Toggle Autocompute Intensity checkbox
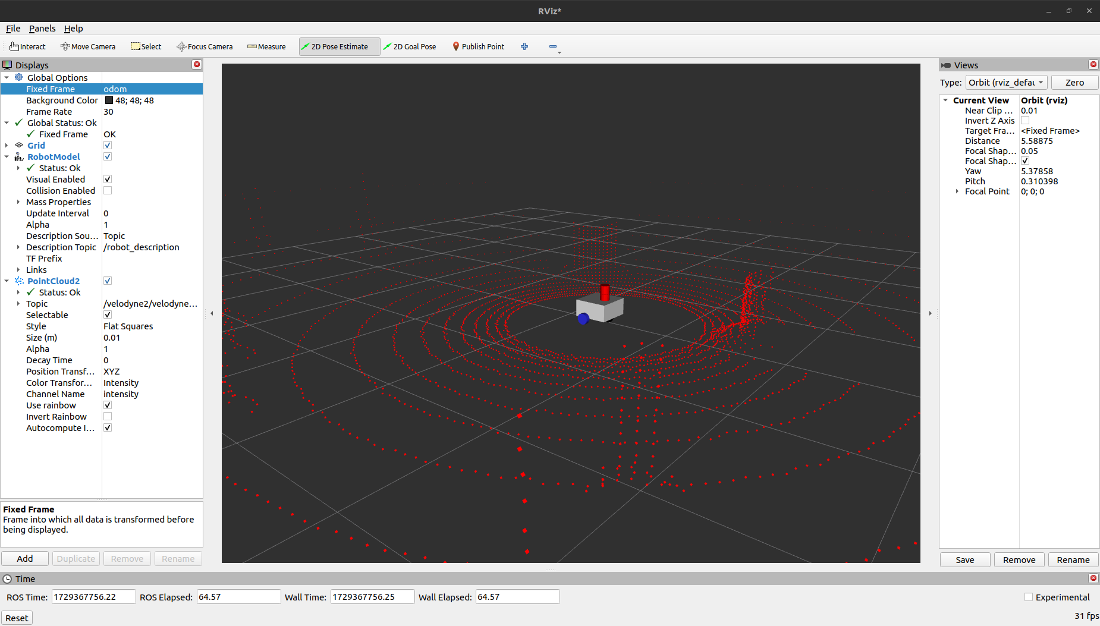 [108, 427]
